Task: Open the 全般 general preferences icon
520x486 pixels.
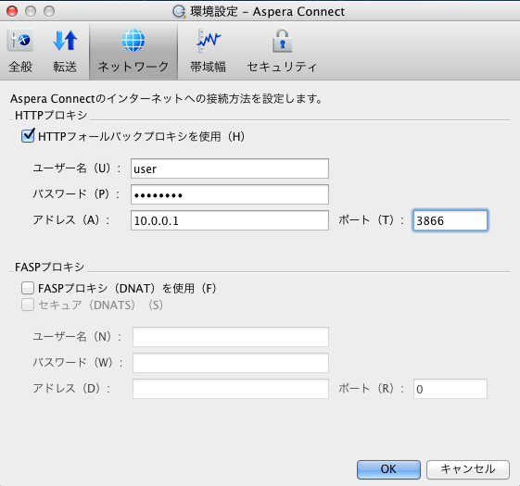Action: pos(20,41)
